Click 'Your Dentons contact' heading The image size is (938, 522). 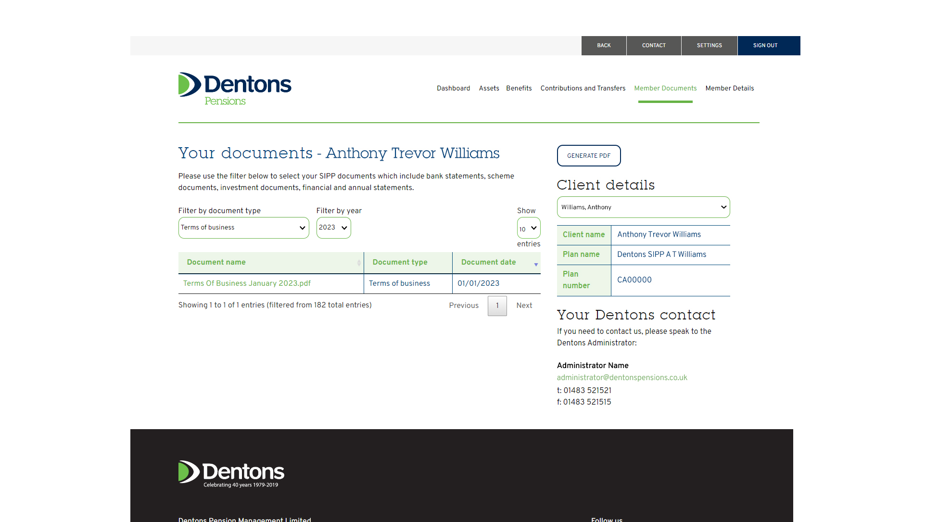tap(636, 315)
